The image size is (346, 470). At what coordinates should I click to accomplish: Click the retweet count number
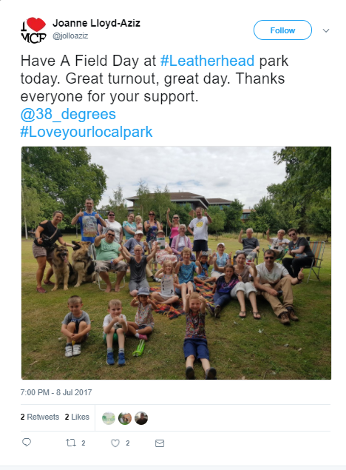pos(84,443)
